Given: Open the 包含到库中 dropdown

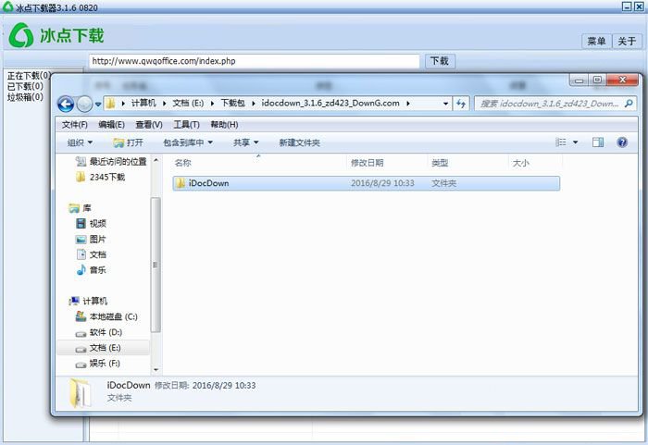Looking at the screenshot, I should 188,142.
